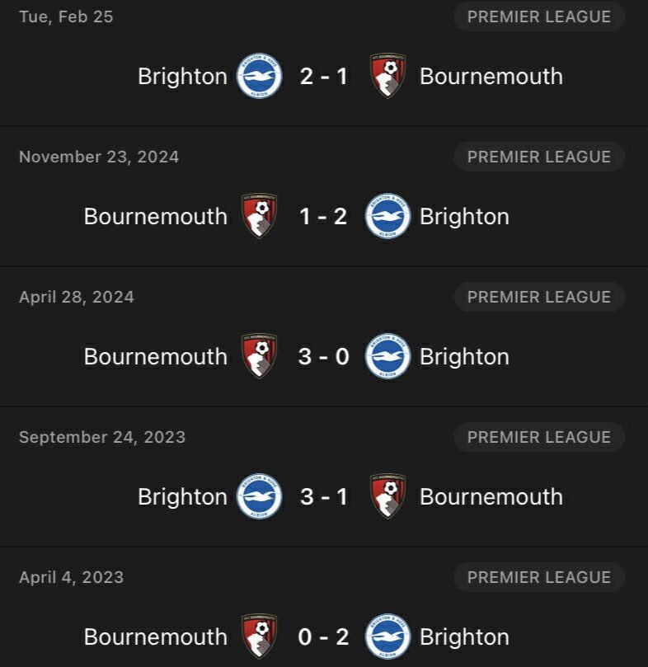Open the 3 - 0 Bournemouth win score

[x=323, y=356]
